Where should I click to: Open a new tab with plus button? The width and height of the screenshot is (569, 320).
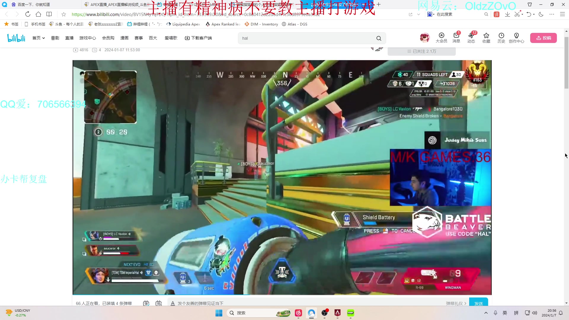click(379, 4)
